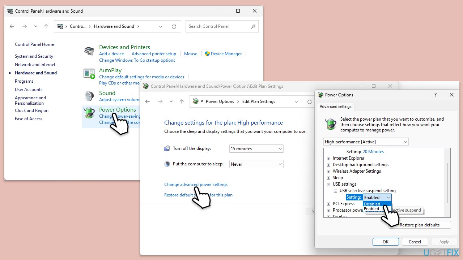Open address bar history dropdown in Hardware and Sound
Image resolution: width=463 pixels, height=260 pixels.
(161, 26)
